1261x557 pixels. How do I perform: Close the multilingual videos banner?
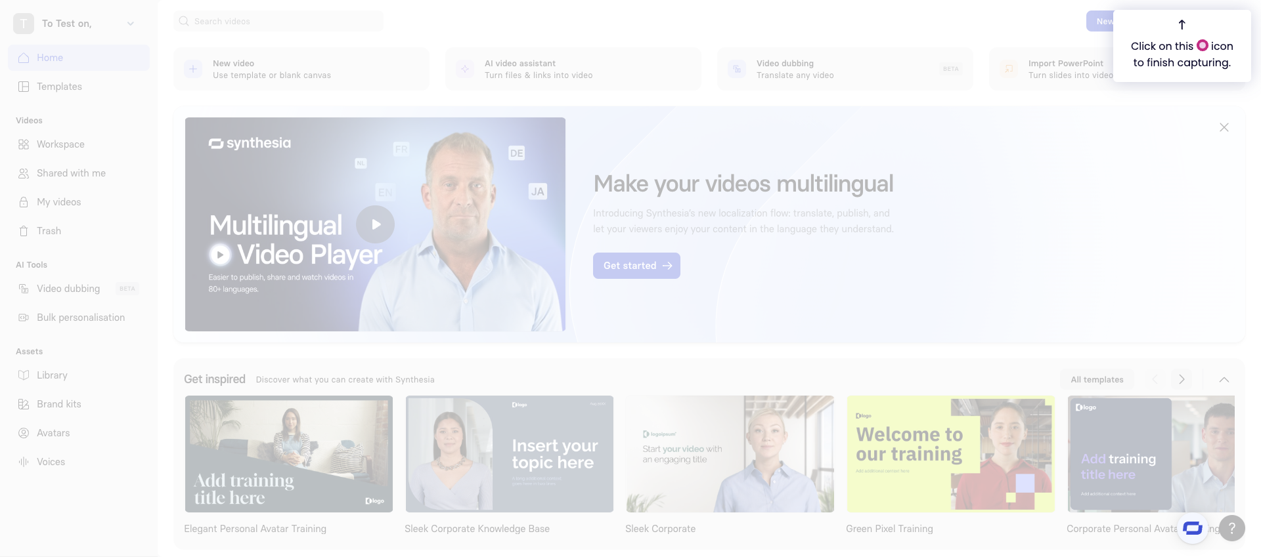pyautogui.click(x=1224, y=127)
